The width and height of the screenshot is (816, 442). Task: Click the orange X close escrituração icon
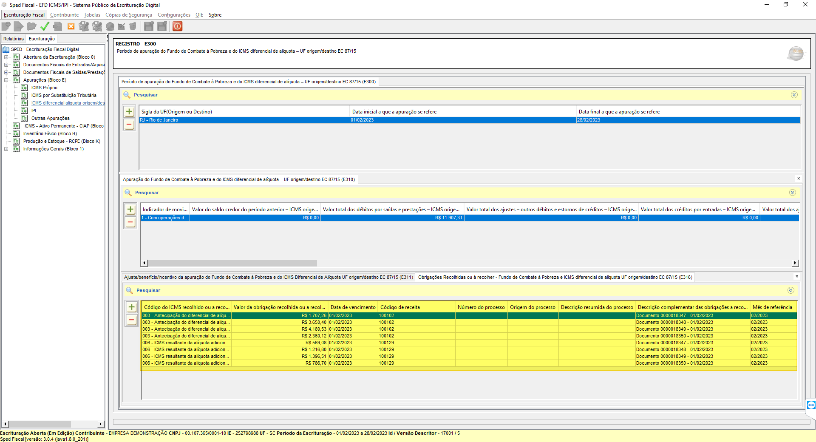(x=71, y=26)
